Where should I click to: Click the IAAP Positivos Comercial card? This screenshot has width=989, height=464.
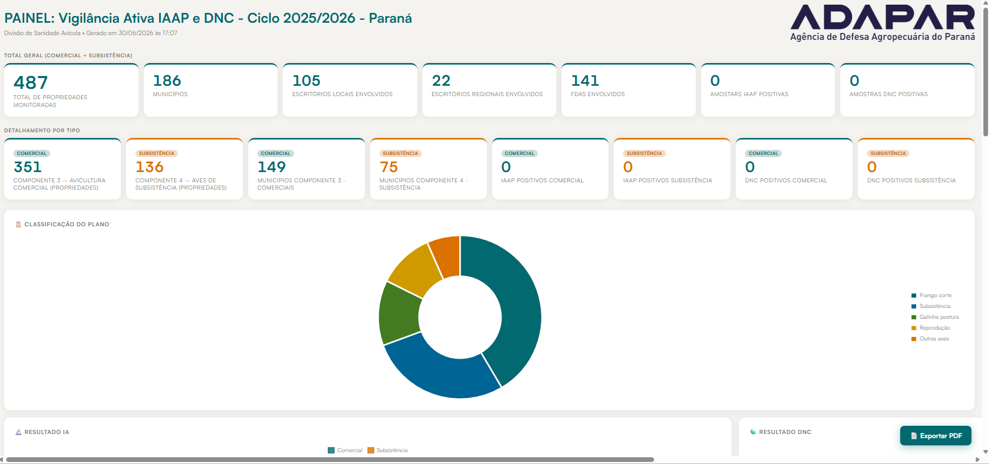coord(550,168)
